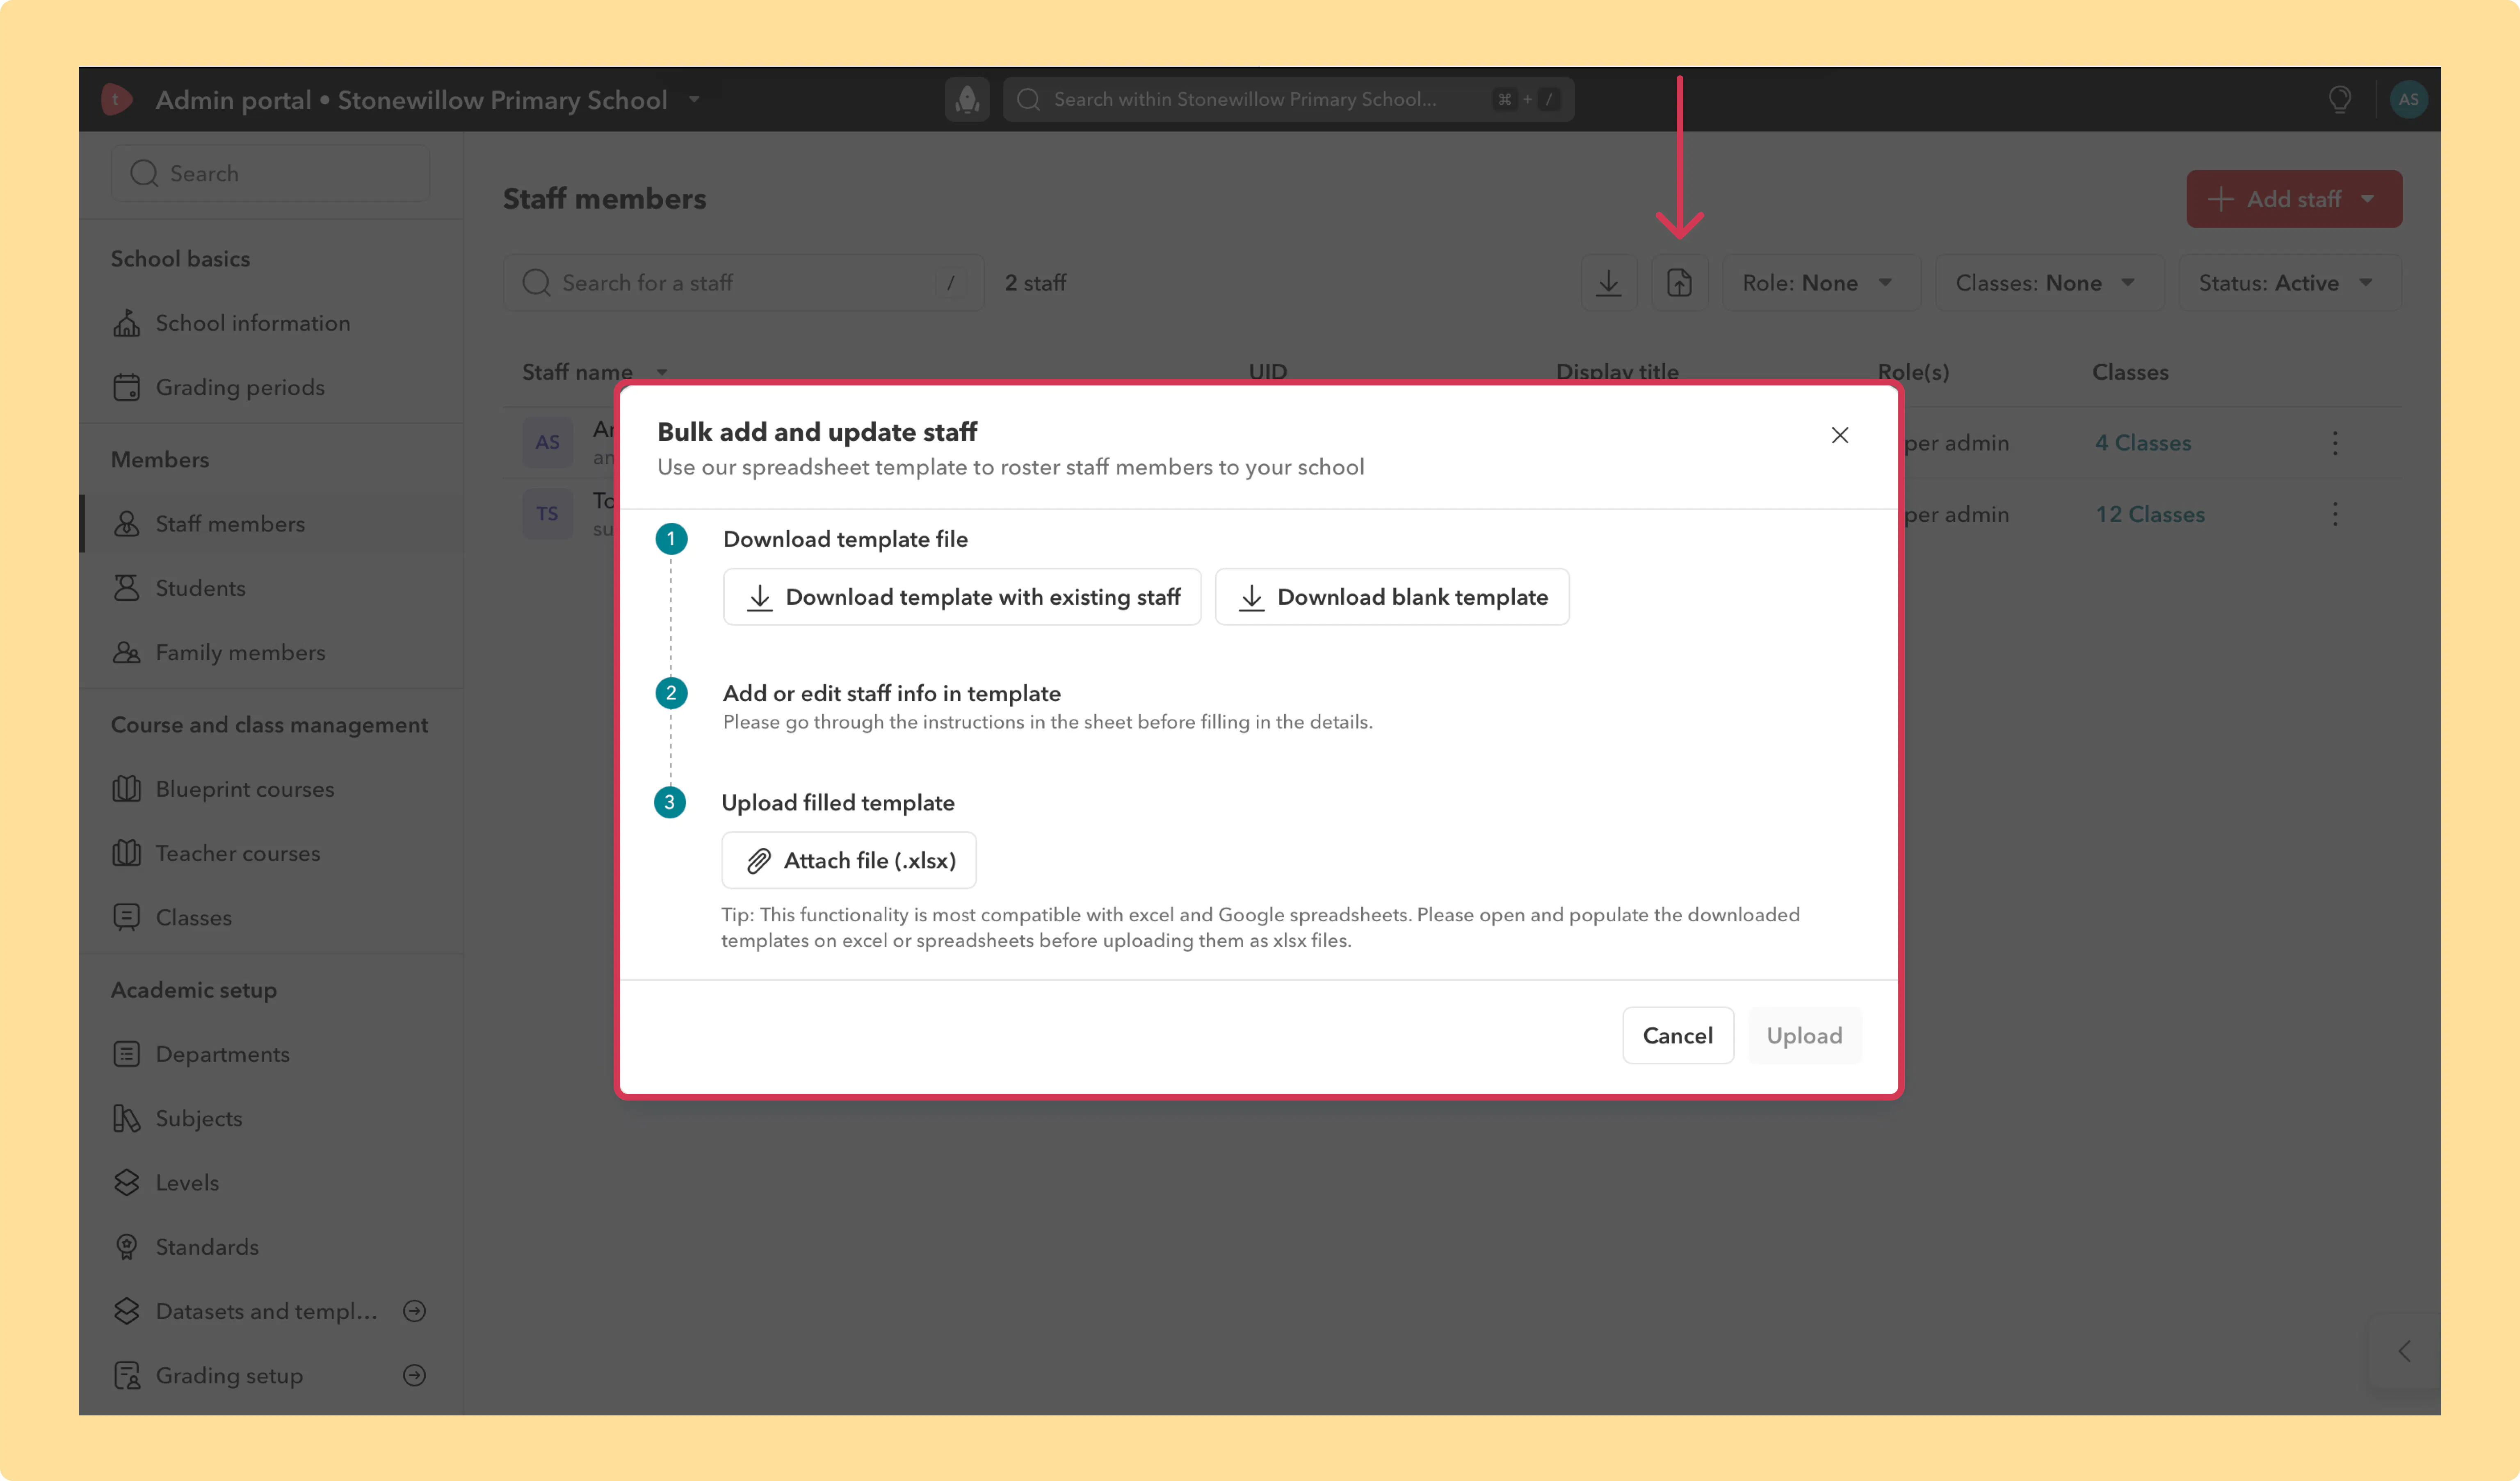Open row options for the 4 Classes staff
Viewport: 2520px width, 1481px height.
pos(2335,443)
